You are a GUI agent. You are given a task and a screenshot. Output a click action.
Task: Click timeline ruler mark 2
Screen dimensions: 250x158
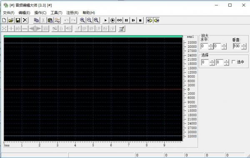(40, 145)
